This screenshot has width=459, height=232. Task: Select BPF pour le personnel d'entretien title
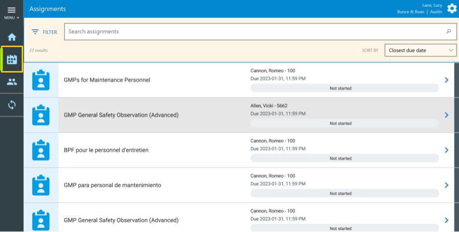pyautogui.click(x=106, y=150)
